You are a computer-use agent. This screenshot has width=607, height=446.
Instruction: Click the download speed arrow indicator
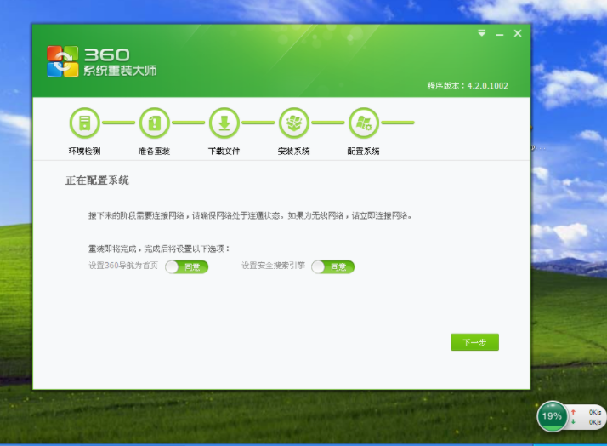point(573,421)
